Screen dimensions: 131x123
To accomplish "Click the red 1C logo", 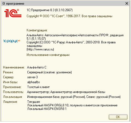I will click(13, 13).
